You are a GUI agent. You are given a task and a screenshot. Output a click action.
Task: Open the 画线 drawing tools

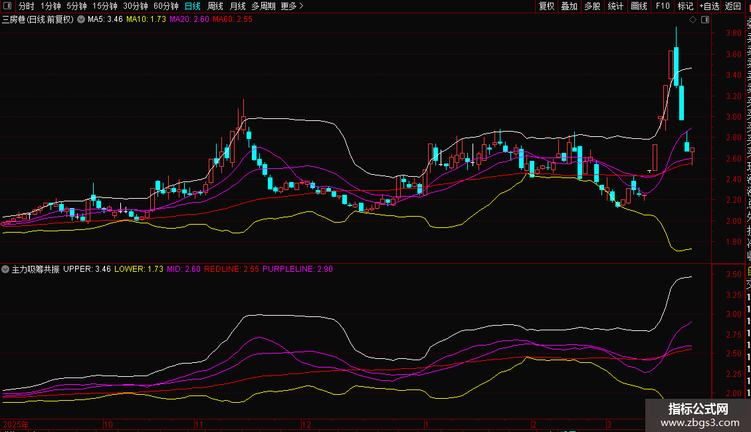(x=639, y=6)
